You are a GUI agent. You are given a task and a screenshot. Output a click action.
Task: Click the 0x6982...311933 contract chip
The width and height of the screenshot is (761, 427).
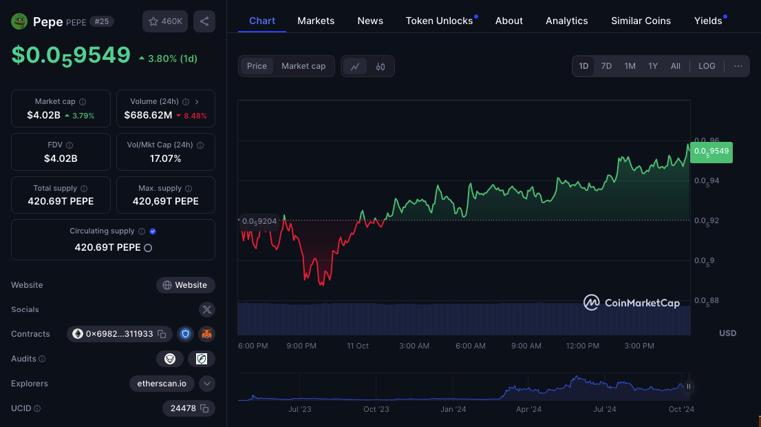[120, 334]
